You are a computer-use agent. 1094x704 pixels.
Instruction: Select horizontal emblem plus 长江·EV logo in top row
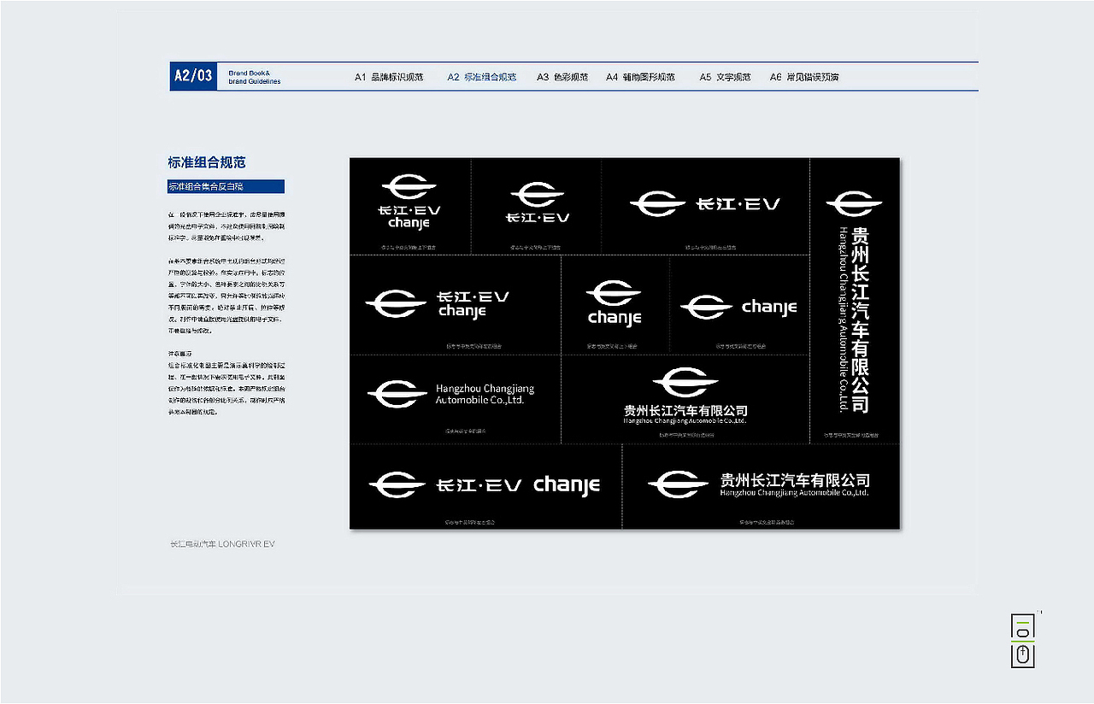pyautogui.click(x=705, y=204)
